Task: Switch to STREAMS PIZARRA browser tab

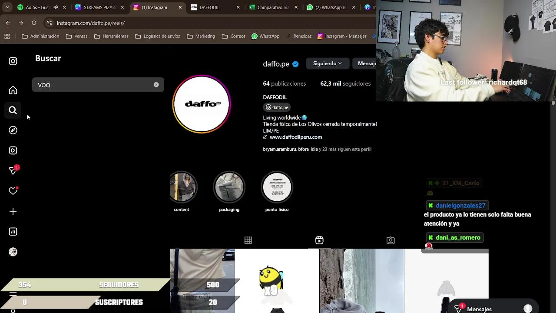Action: click(x=99, y=7)
